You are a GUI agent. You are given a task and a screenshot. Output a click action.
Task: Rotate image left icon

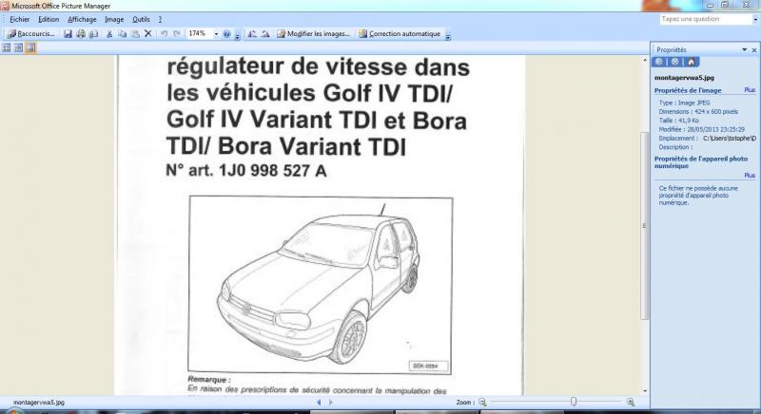252,34
